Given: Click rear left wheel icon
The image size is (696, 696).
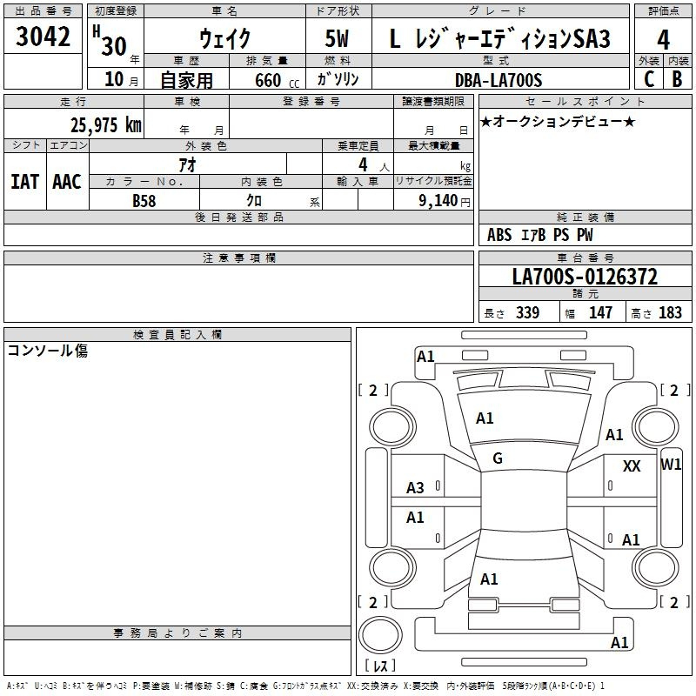Looking at the screenshot, I should (x=392, y=567).
